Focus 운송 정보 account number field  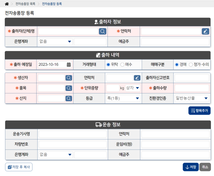coord(90,155)
